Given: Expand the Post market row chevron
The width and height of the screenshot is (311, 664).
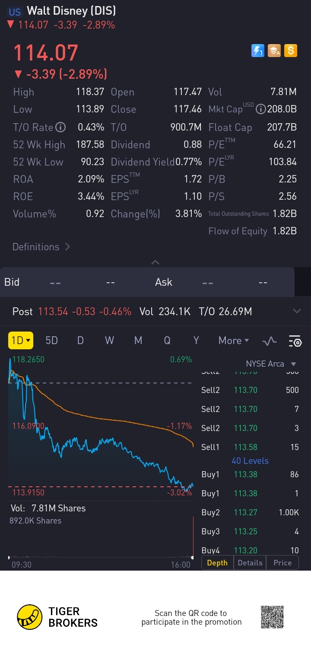Looking at the screenshot, I should pyautogui.click(x=297, y=311).
